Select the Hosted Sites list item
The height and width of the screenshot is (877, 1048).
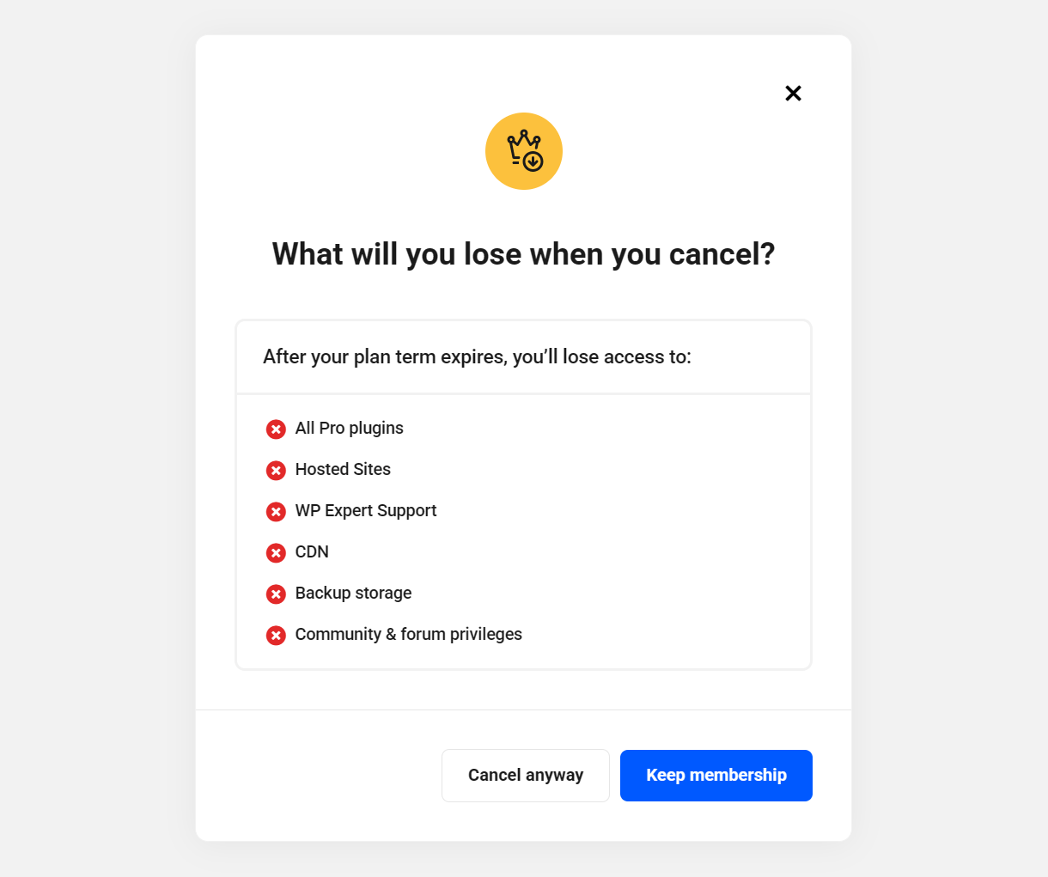tap(342, 469)
